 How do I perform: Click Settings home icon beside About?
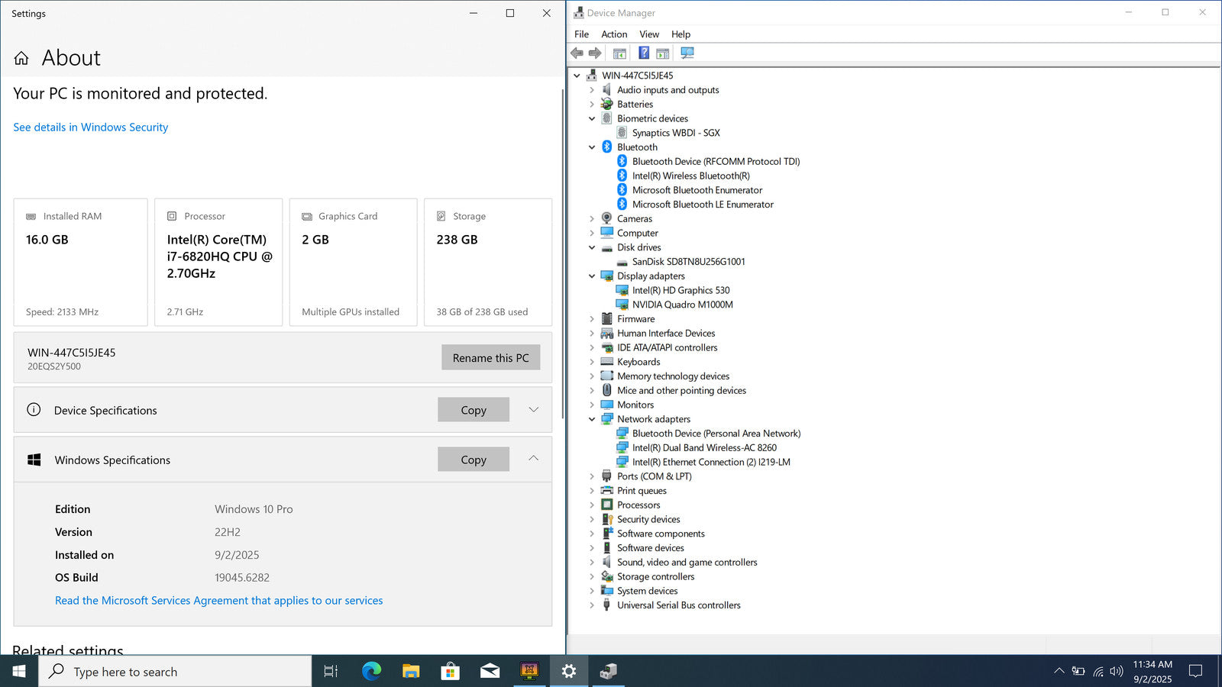point(21,58)
